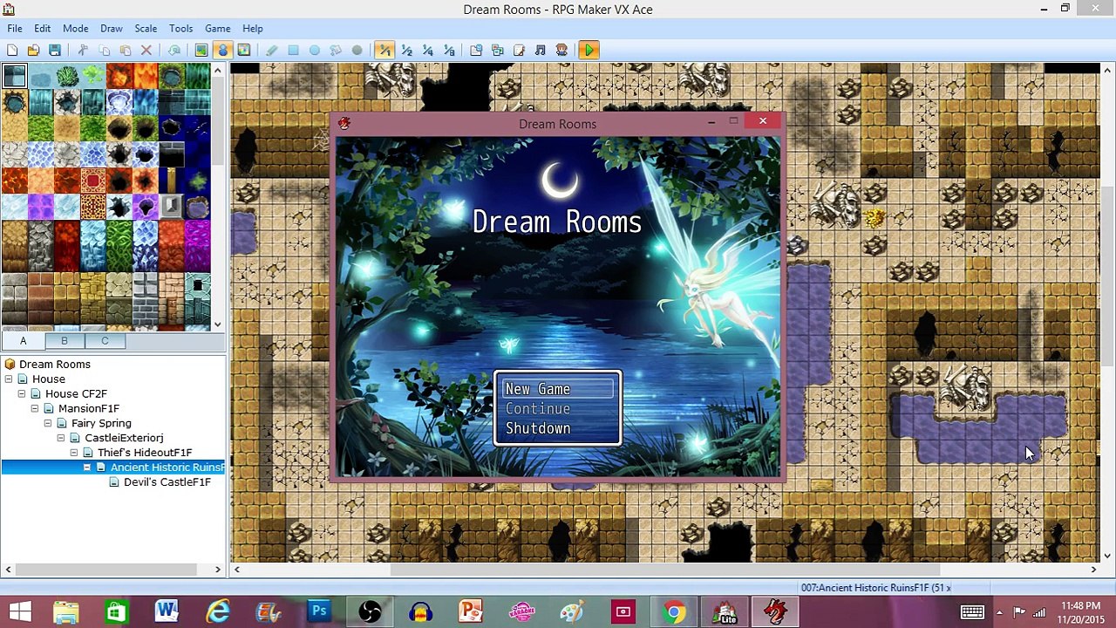Open the Scale menu
Image resolution: width=1116 pixels, height=628 pixels.
tap(146, 28)
